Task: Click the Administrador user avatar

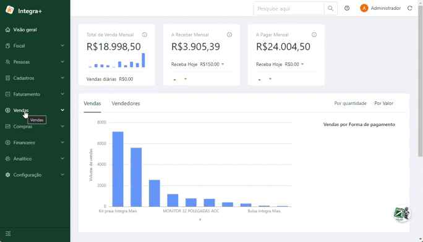Action: pos(364,8)
